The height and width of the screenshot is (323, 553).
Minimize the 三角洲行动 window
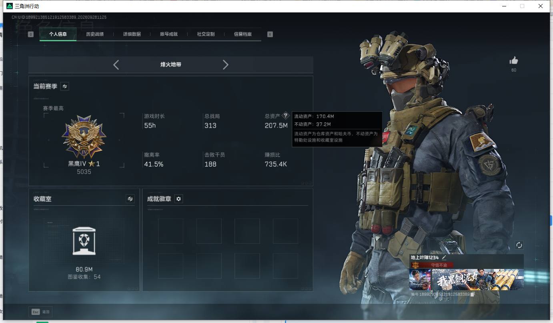(504, 6)
